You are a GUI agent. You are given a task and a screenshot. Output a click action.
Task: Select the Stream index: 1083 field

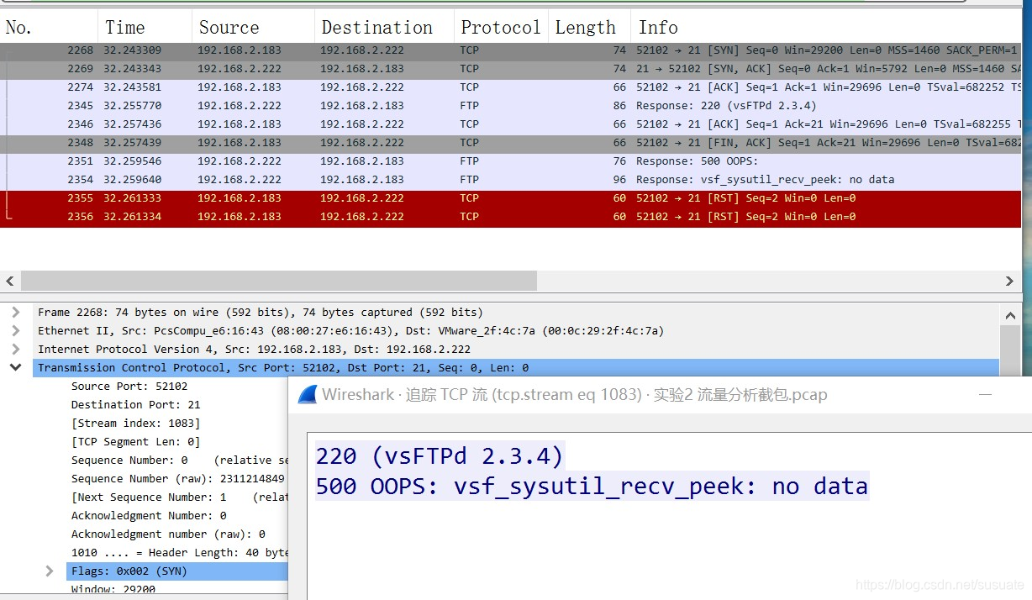coord(135,423)
